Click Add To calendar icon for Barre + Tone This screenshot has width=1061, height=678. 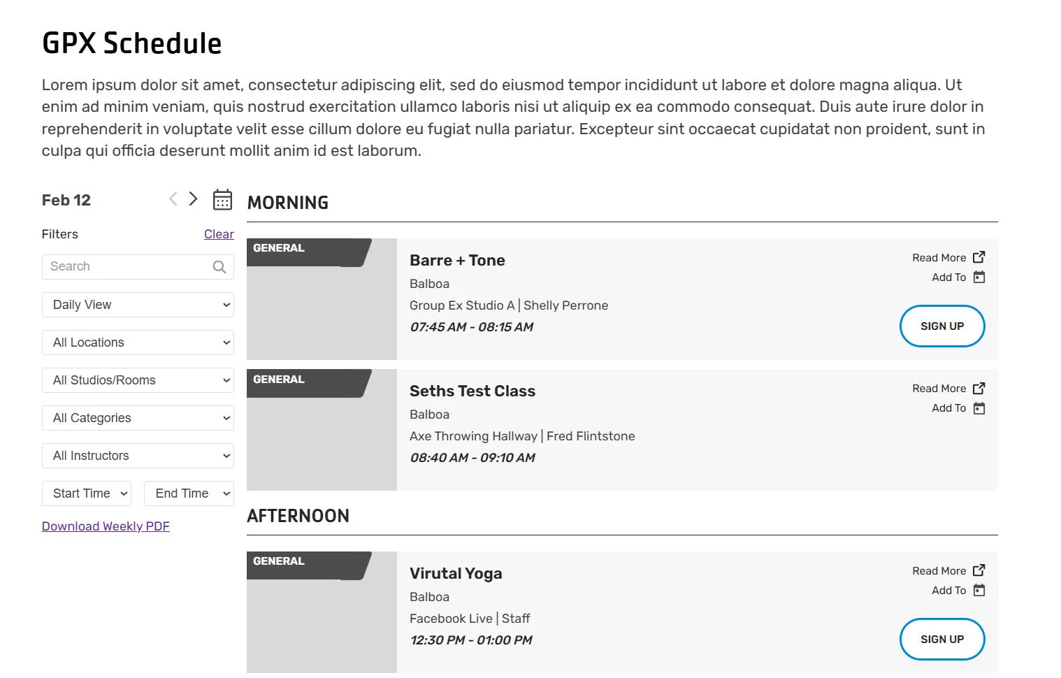[979, 277]
